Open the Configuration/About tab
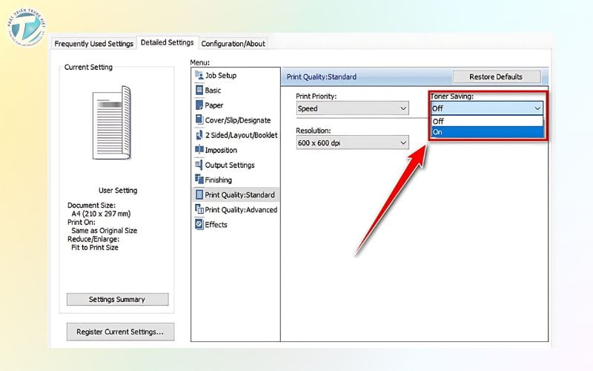The height and width of the screenshot is (371, 593). [x=233, y=44]
